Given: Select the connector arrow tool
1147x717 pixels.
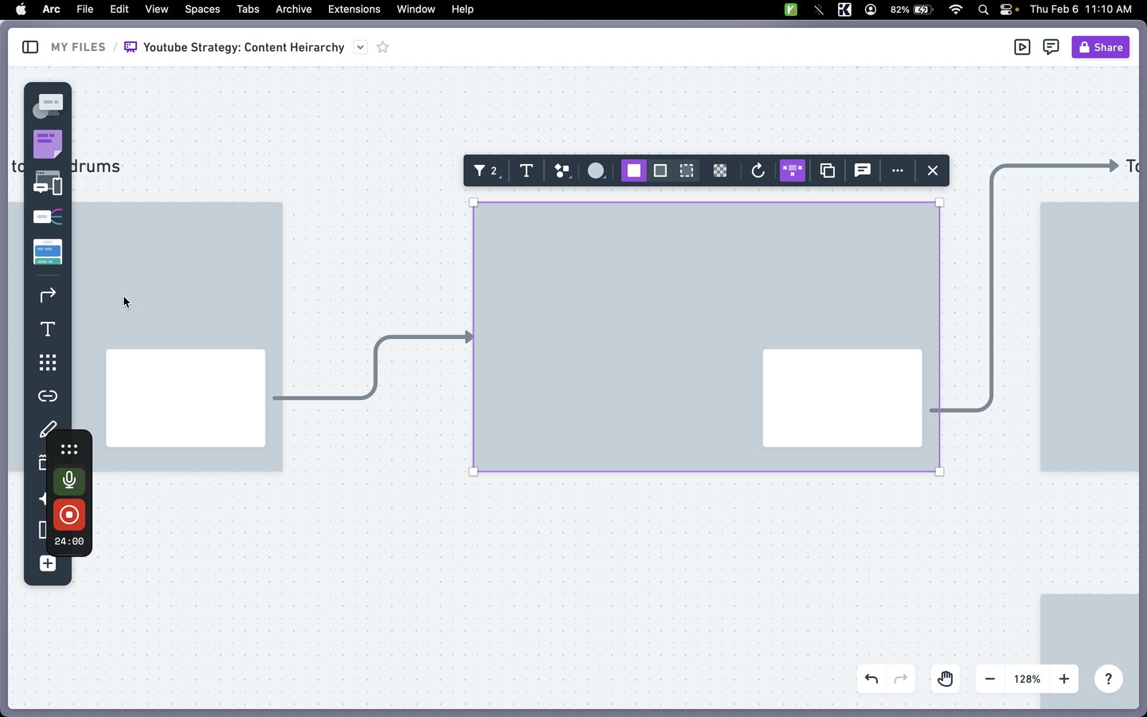Looking at the screenshot, I should click(x=47, y=295).
